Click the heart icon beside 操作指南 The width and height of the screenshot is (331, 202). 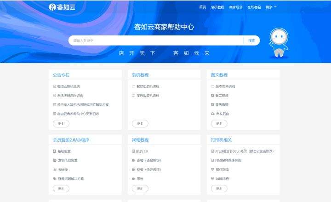[x=213, y=169]
